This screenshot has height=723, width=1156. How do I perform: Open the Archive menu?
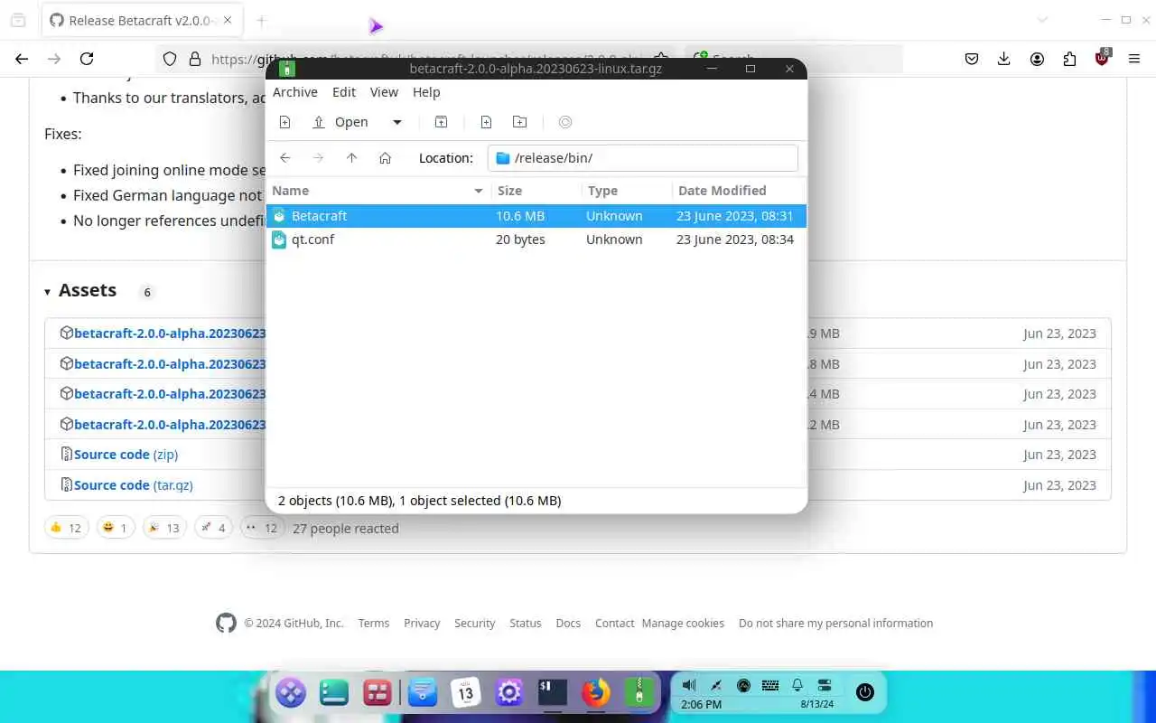(295, 92)
